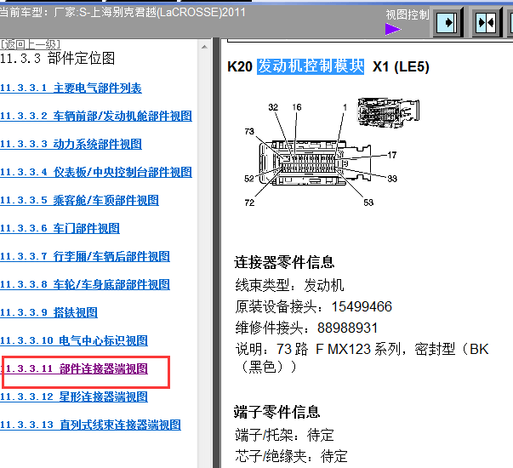The width and height of the screenshot is (513, 468).
Task: Click the 芯子/绝缘夹: 待定 line
Action: pyautogui.click(x=291, y=456)
